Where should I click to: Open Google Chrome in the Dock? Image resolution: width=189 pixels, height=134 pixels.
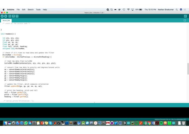149,123
